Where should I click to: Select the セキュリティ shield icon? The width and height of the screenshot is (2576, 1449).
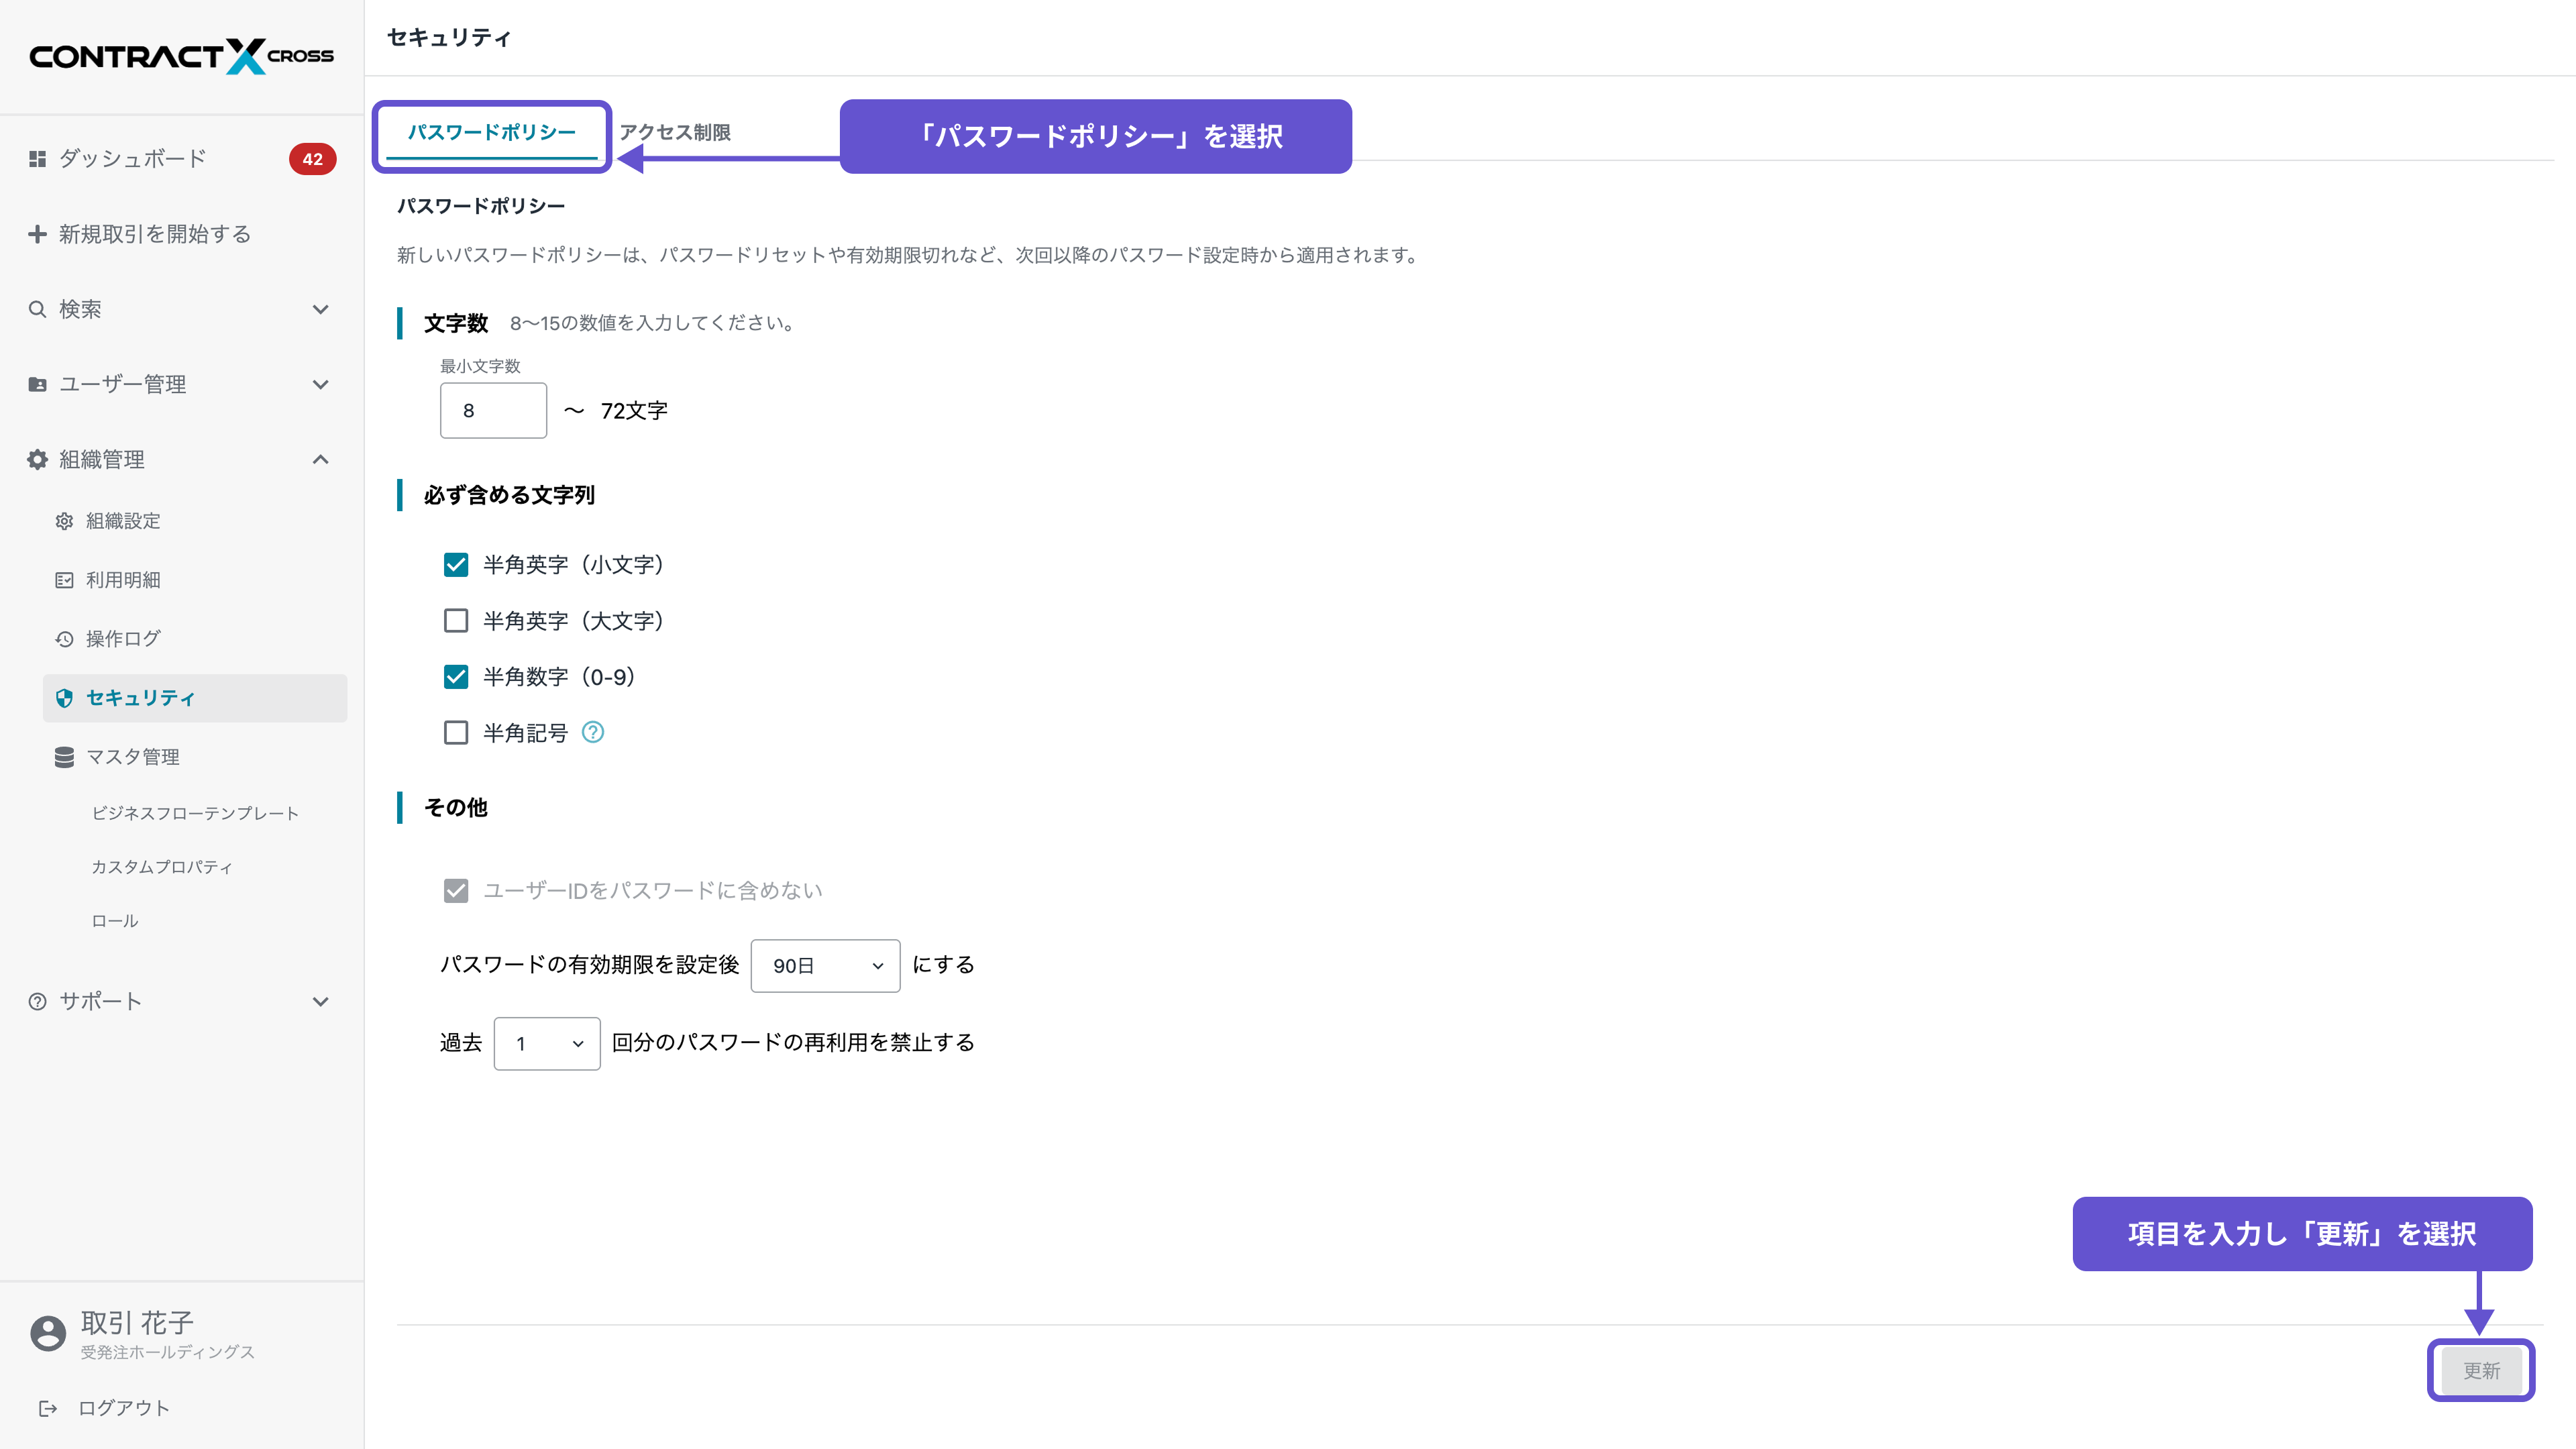coord(63,698)
